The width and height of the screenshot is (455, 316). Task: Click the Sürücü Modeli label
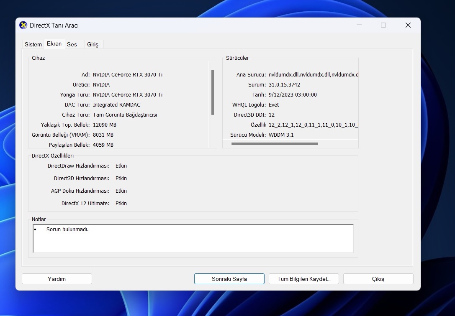click(x=248, y=135)
